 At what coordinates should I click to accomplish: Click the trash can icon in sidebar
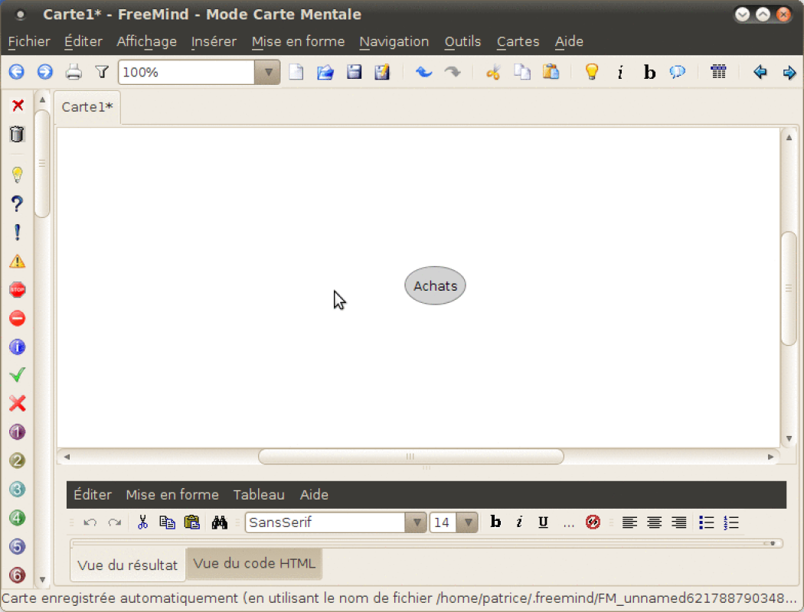click(x=17, y=135)
